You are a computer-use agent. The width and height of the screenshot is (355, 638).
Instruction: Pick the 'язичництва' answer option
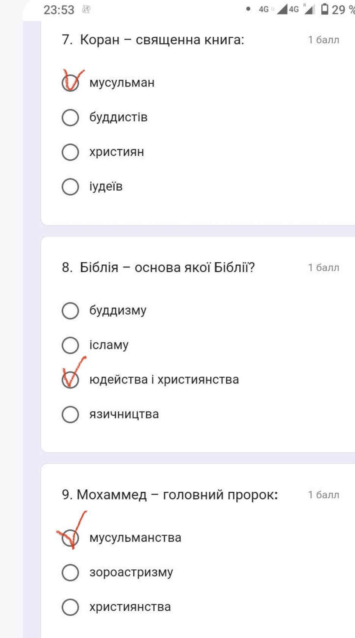coord(70,414)
